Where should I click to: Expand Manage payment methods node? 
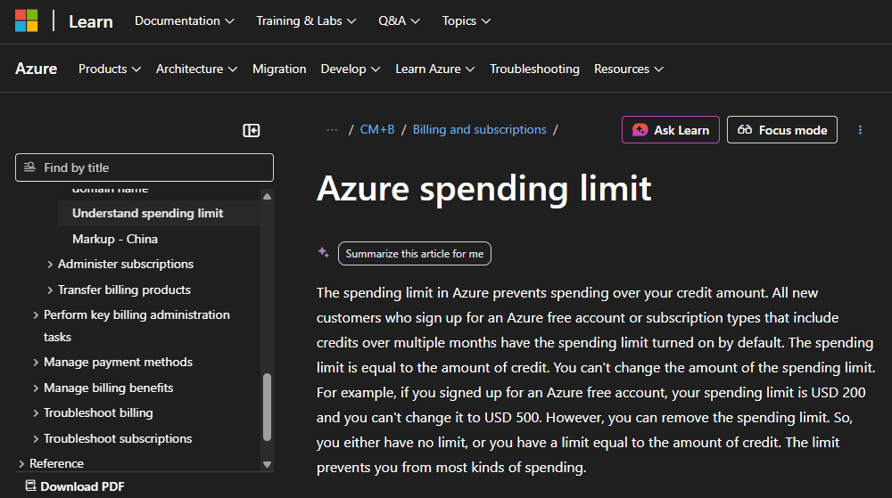click(x=113, y=362)
